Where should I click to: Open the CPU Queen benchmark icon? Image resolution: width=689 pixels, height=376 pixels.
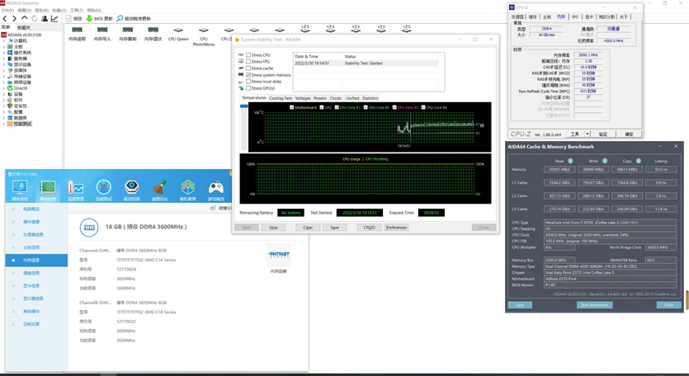click(x=178, y=30)
